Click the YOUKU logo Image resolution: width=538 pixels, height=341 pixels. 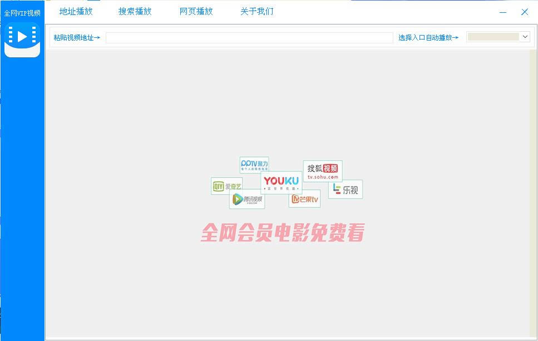(x=282, y=182)
